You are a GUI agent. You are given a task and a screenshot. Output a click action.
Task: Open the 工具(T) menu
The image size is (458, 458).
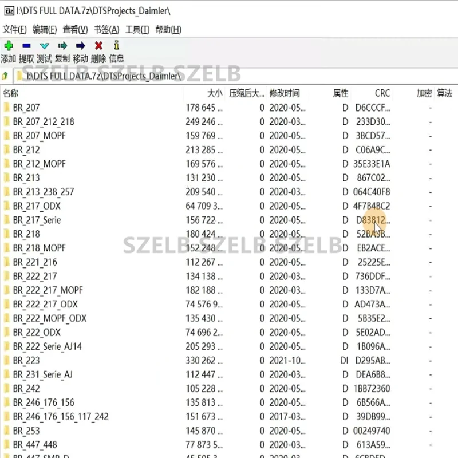click(x=137, y=30)
